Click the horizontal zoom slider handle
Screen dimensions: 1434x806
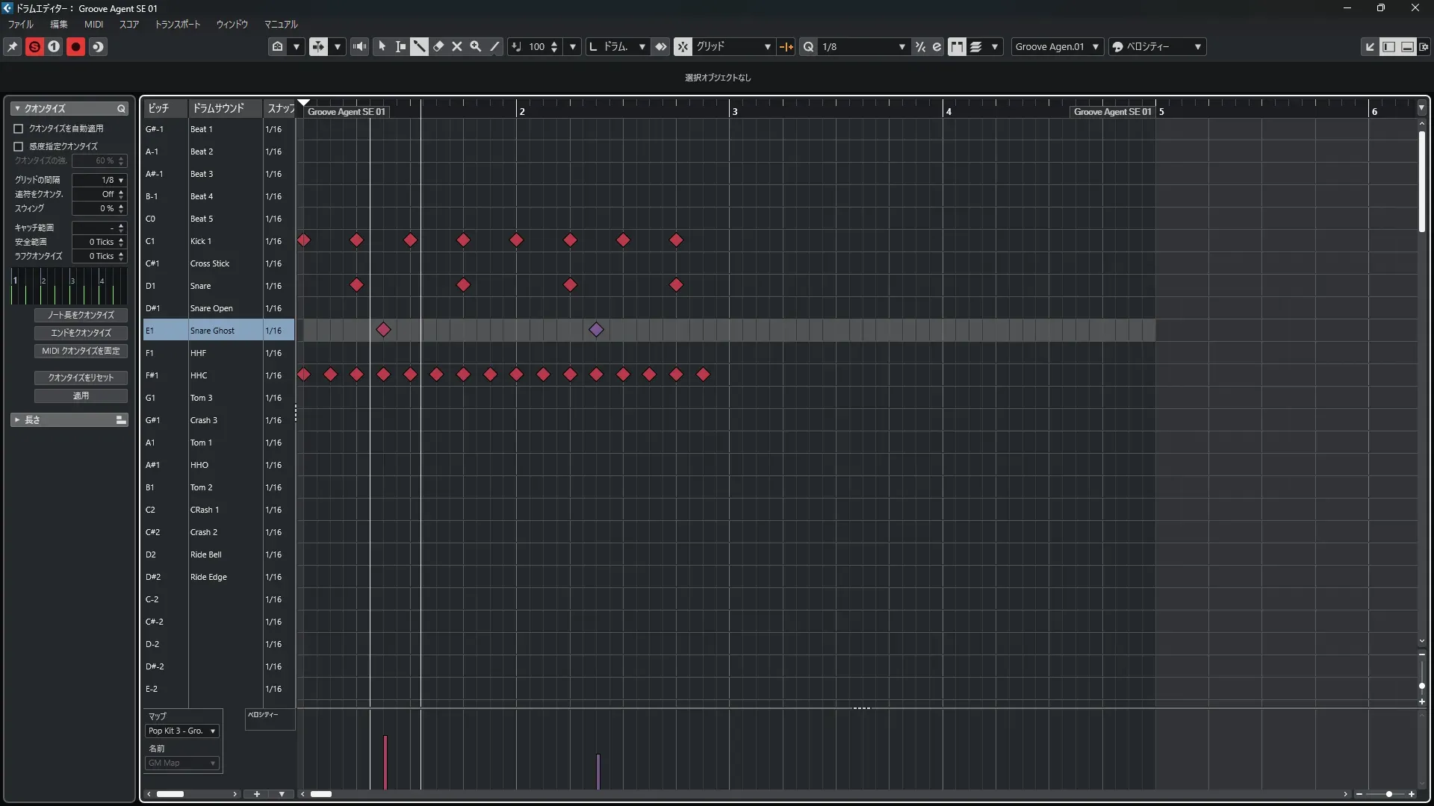(1388, 794)
